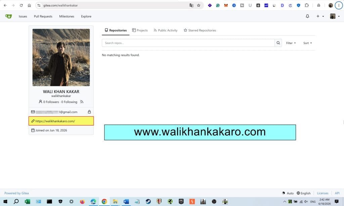Switch to the Projects tab
This screenshot has width=344, height=206.
tap(140, 30)
